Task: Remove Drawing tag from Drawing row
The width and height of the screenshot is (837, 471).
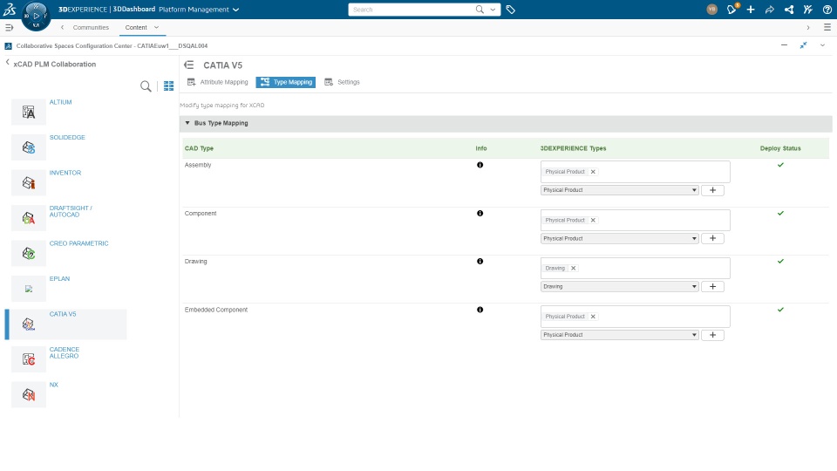Action: point(574,268)
